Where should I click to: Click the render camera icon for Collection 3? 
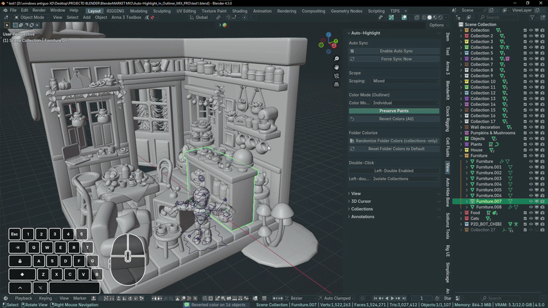(542, 42)
